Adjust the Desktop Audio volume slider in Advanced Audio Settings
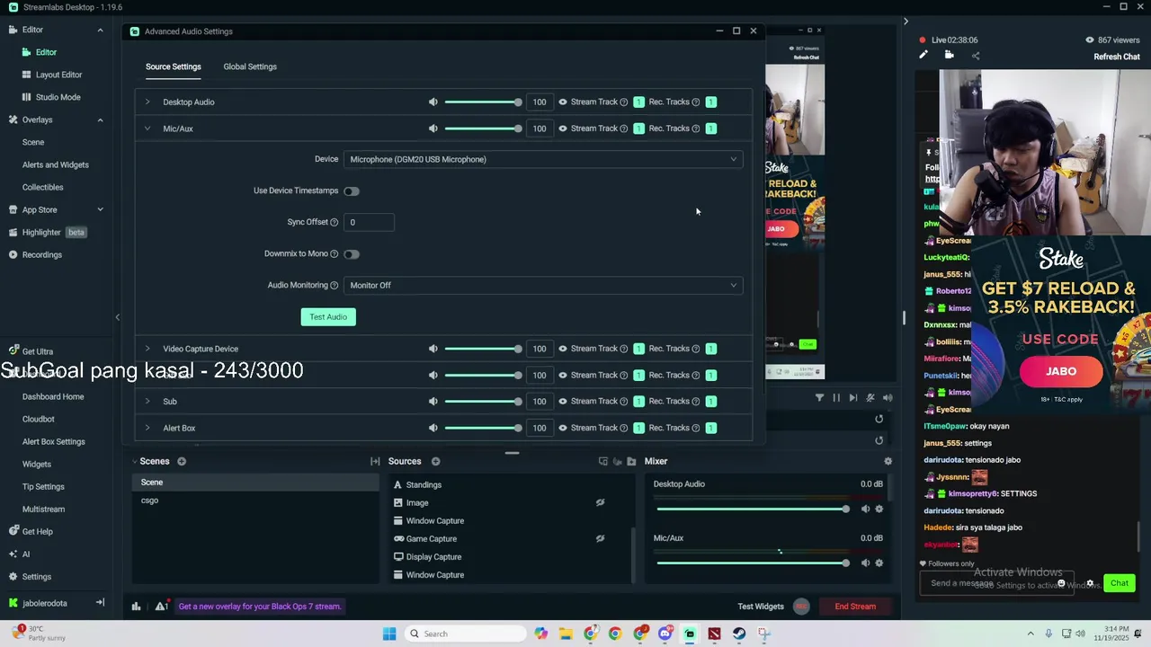 coord(483,102)
